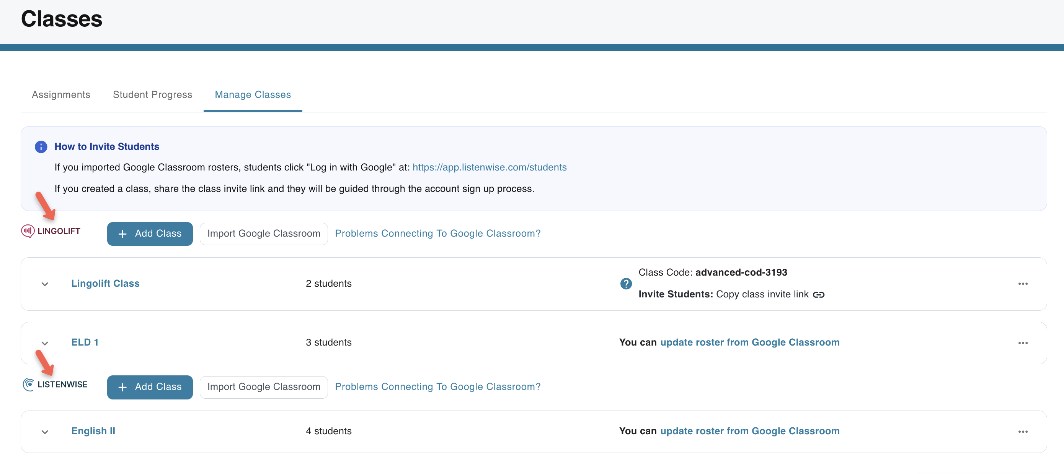
Task: Click the chain-link icon after Copy class invite link
Action: click(x=818, y=295)
